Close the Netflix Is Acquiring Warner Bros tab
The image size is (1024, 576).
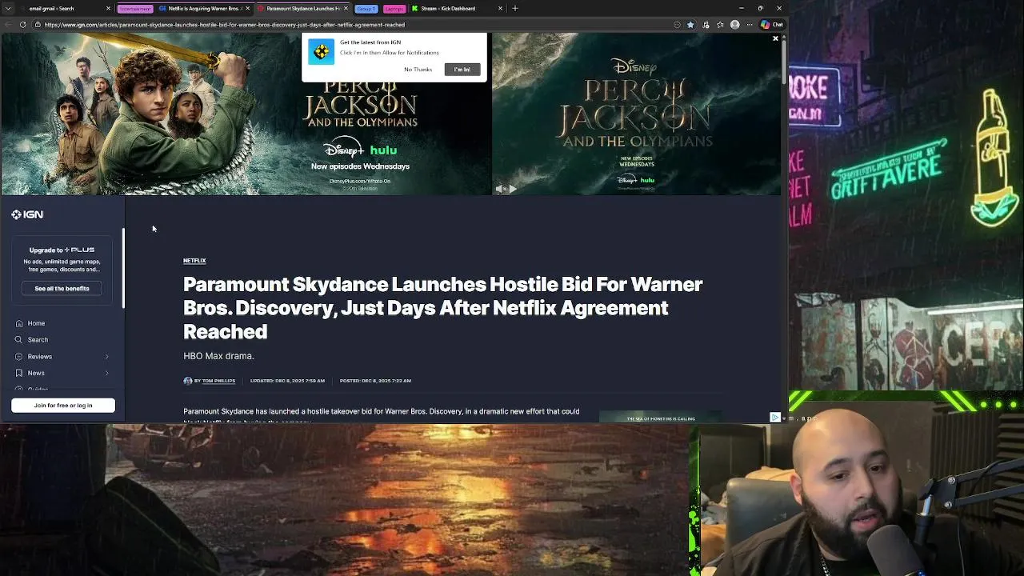pyautogui.click(x=247, y=8)
